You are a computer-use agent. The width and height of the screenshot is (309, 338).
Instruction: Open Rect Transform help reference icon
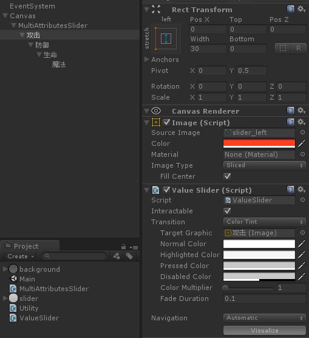coord(290,9)
